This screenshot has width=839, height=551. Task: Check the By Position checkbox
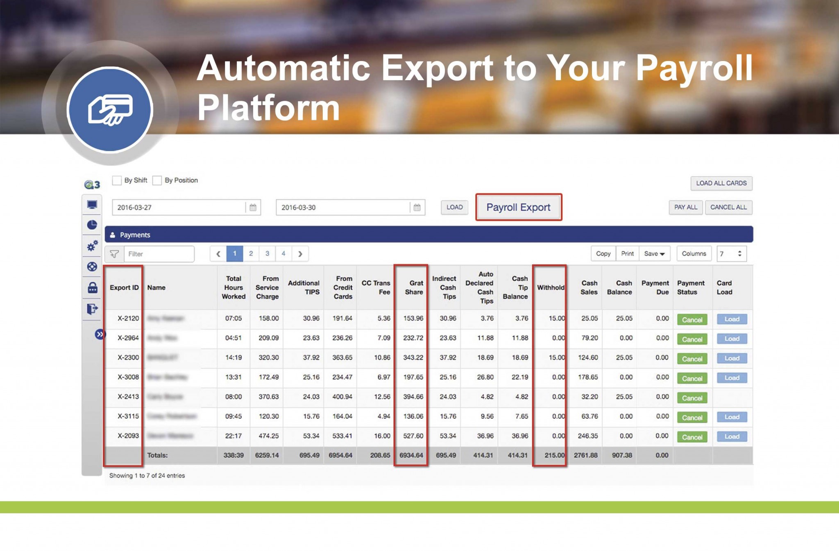(157, 181)
